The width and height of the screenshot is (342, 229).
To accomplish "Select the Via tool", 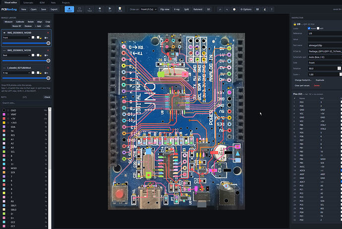I will [x=100, y=9].
